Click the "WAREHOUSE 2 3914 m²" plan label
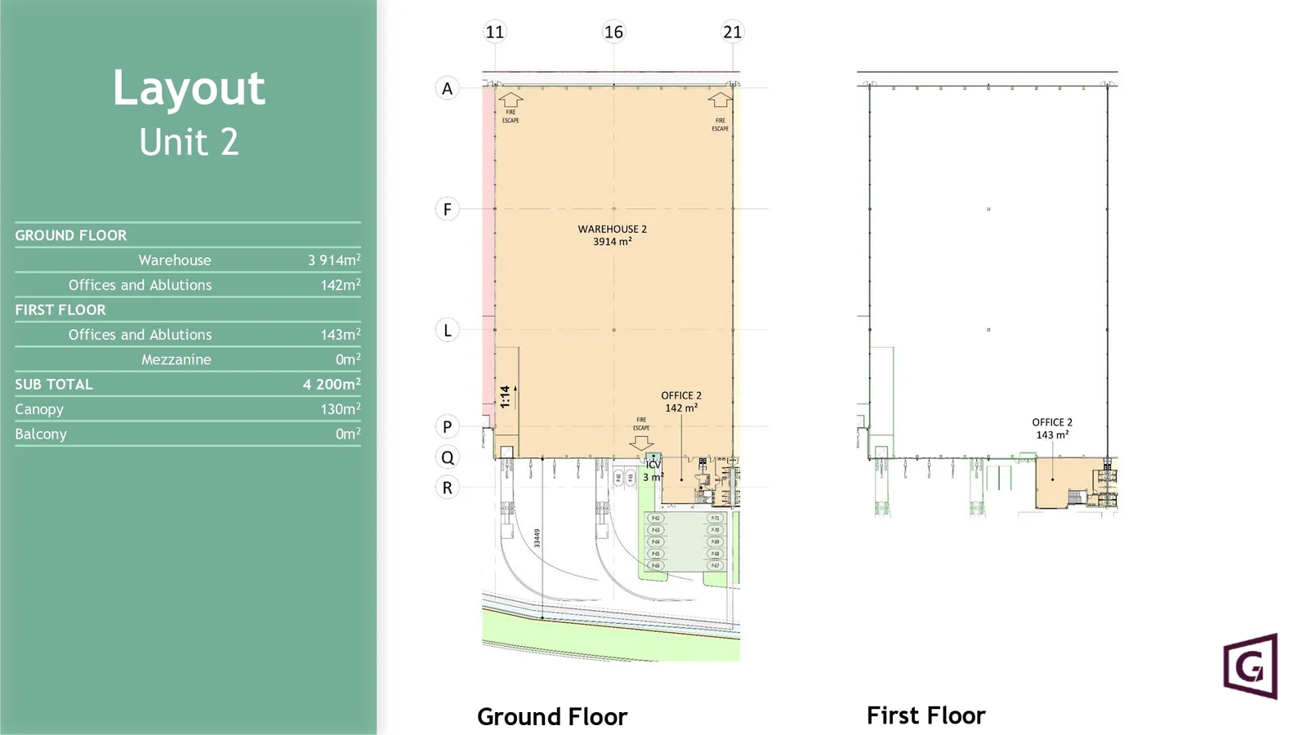Screen dimensions: 1307x735 [613, 235]
